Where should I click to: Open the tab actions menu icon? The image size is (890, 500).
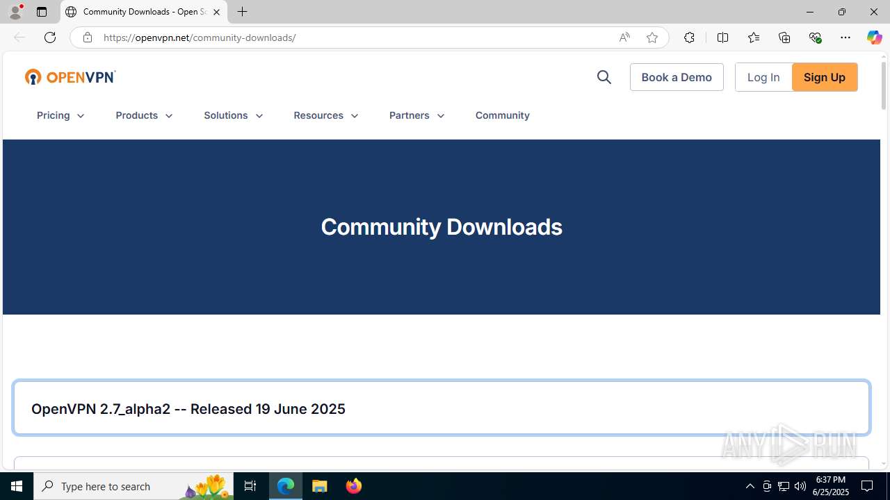42,12
